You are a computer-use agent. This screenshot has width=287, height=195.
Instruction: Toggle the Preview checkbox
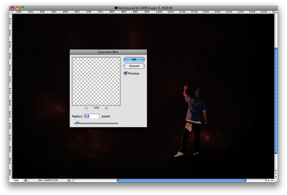[126, 73]
